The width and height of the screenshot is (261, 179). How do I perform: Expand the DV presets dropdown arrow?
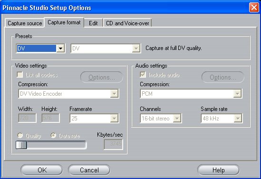tap(60, 49)
